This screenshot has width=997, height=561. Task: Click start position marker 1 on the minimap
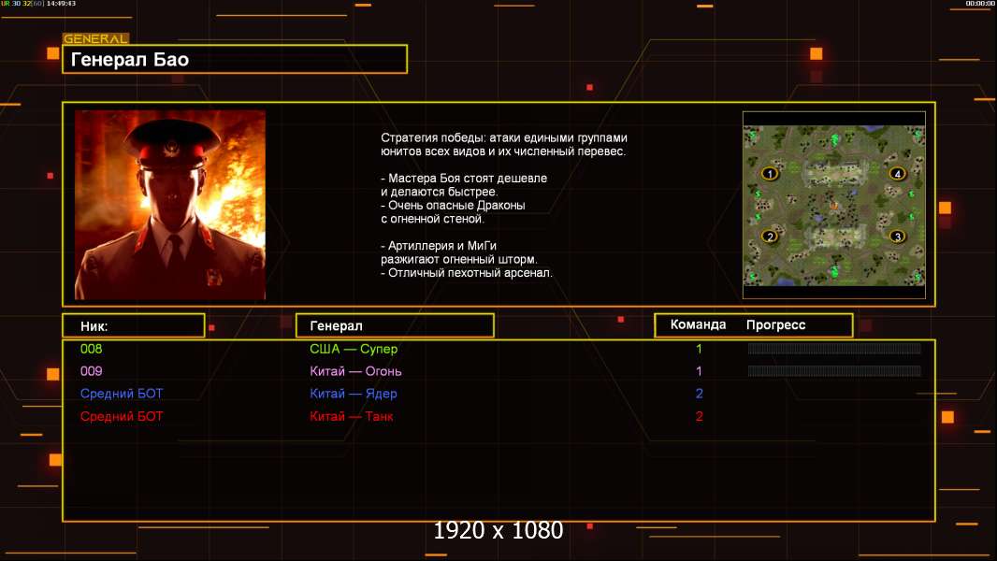[x=770, y=174]
